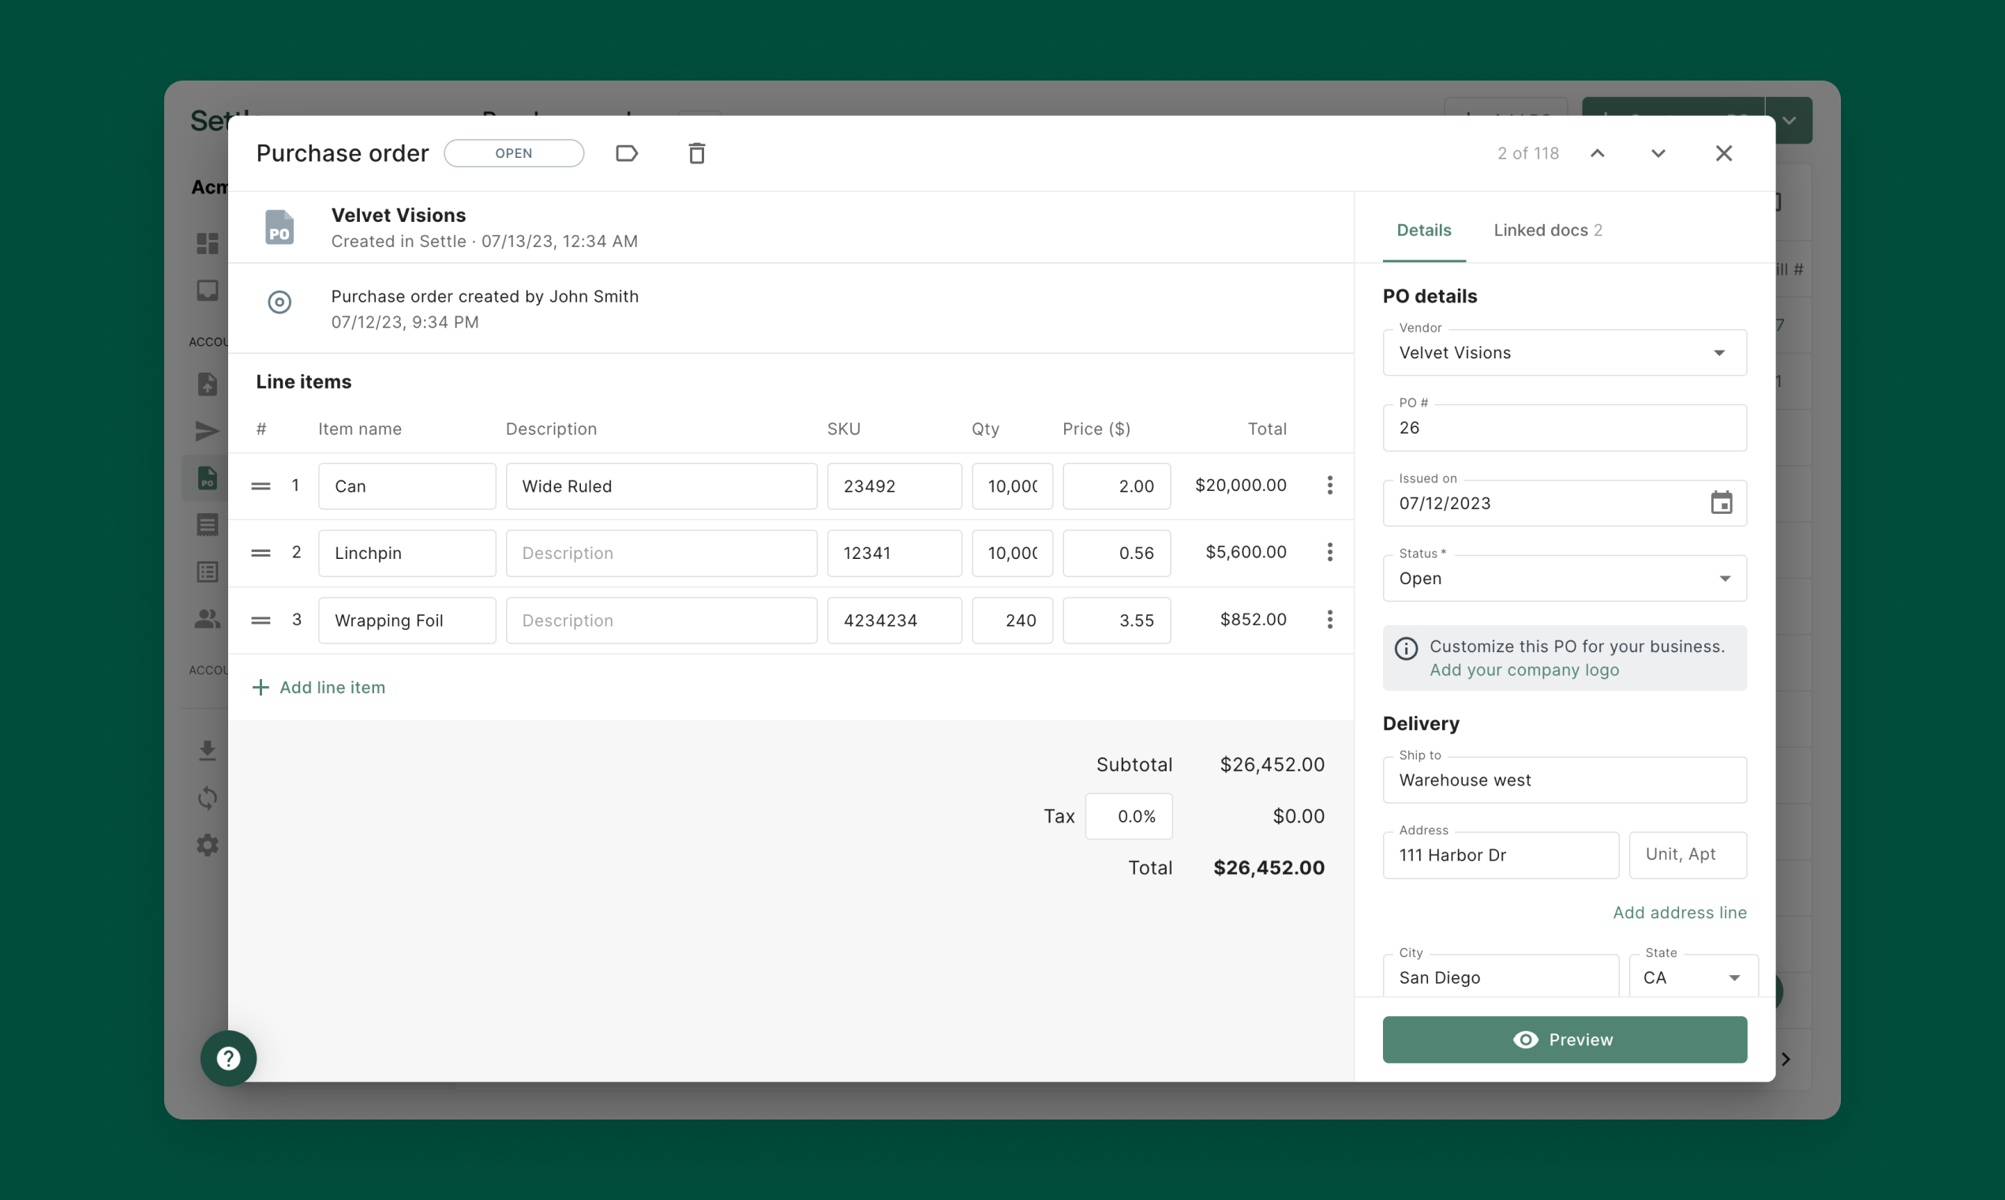
Task: Click the Unit, Apt field
Action: pyautogui.click(x=1687, y=855)
